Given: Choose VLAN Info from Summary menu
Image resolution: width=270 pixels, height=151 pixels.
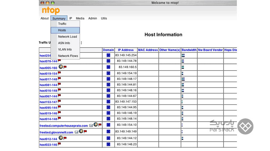Looking at the screenshot, I should (x=65, y=49).
